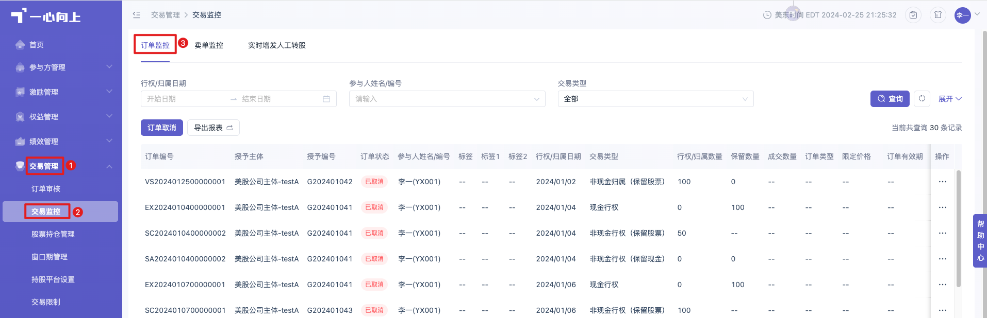Click the 结束日期 end date field
The height and width of the screenshot is (318, 987).
pyautogui.click(x=278, y=99)
